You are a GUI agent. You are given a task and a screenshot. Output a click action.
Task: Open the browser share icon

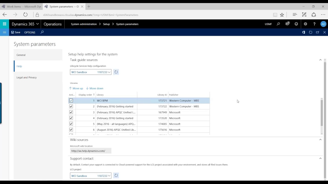coord(314,15)
